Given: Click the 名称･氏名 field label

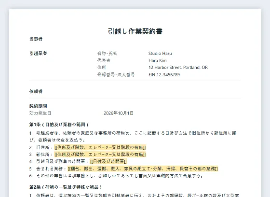Looking at the screenshot, I should (x=107, y=54).
